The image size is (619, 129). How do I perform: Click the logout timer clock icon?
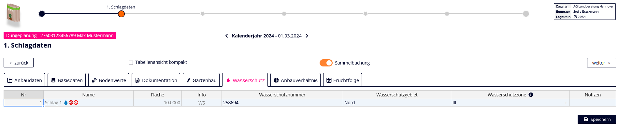coord(575,17)
